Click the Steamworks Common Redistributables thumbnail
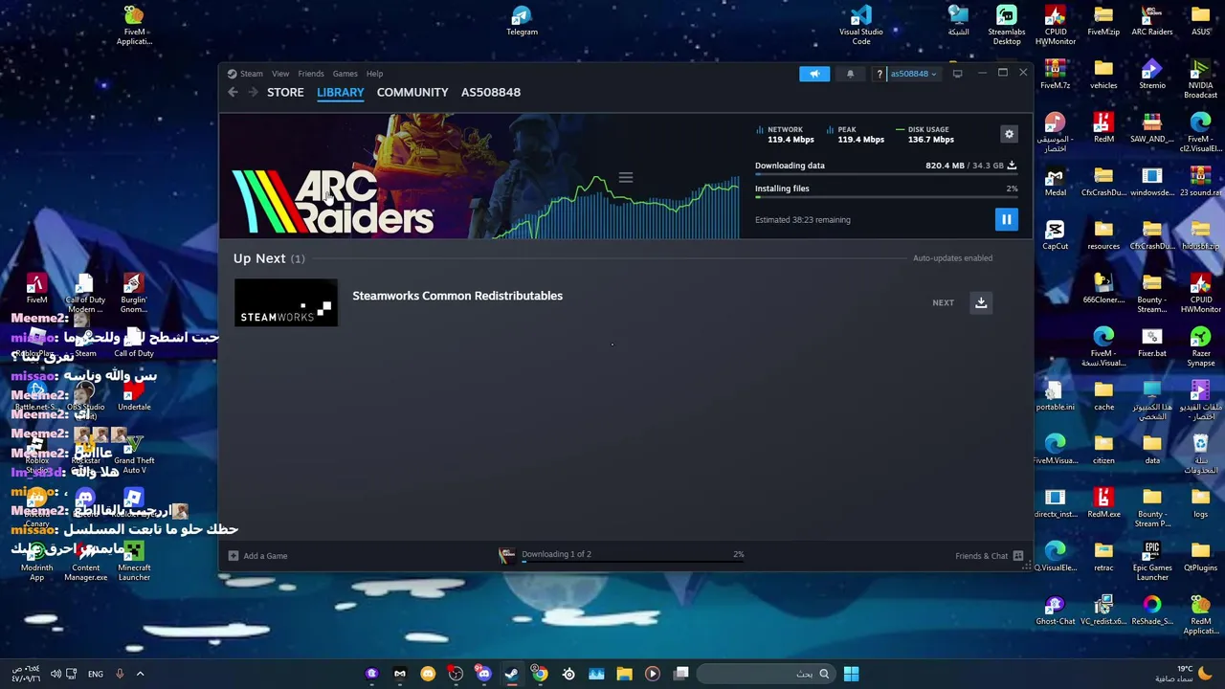The image size is (1225, 689). click(x=285, y=302)
